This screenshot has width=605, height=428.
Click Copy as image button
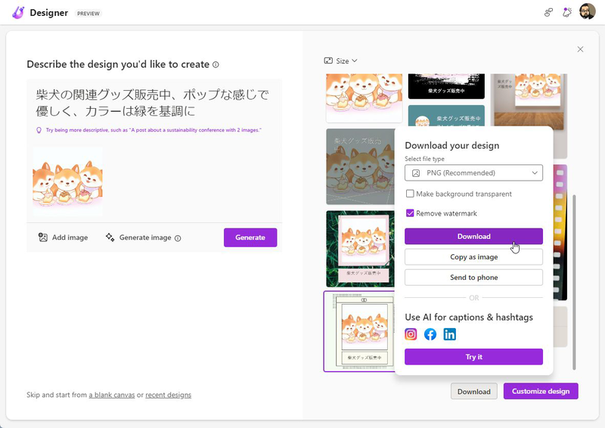click(473, 257)
